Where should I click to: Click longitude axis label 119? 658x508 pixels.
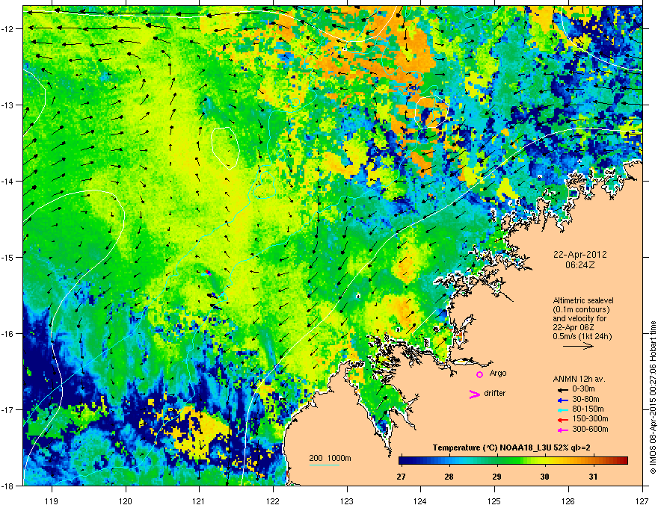tap(52, 501)
